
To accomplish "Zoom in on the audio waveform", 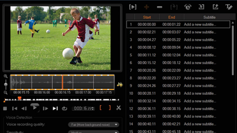I will pos(6,76).
